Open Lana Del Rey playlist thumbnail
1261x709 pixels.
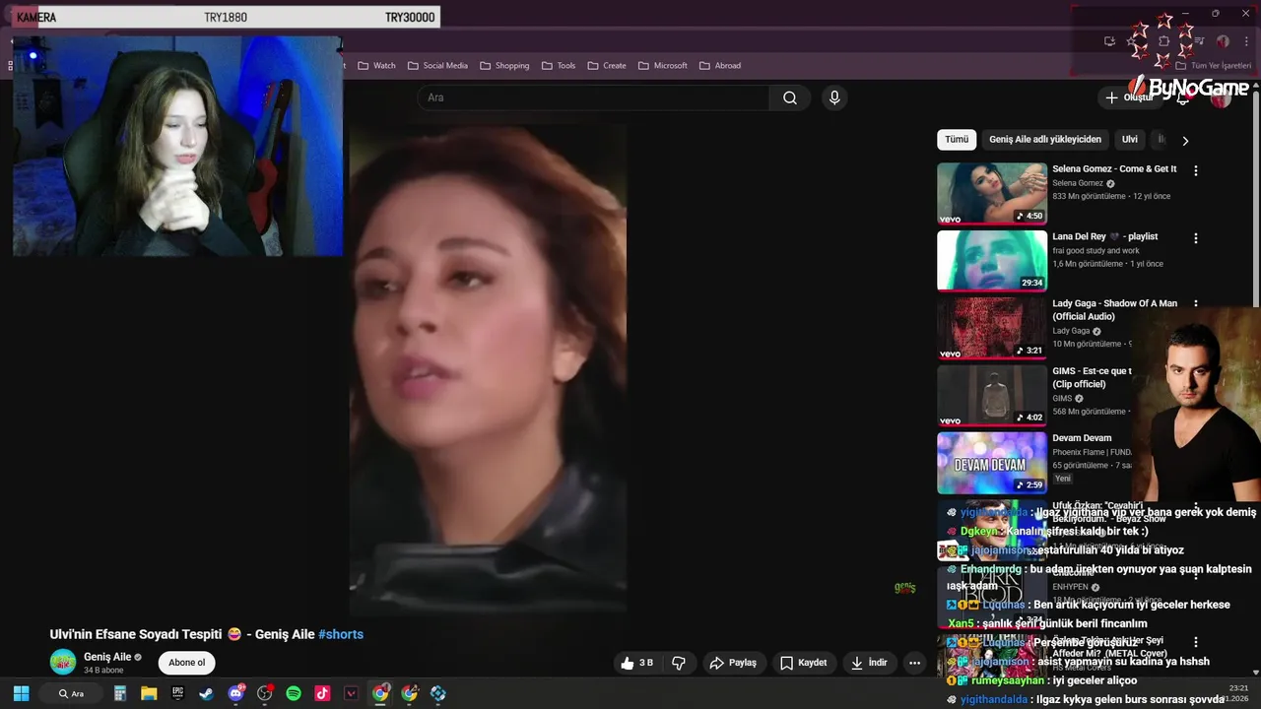pos(992,261)
